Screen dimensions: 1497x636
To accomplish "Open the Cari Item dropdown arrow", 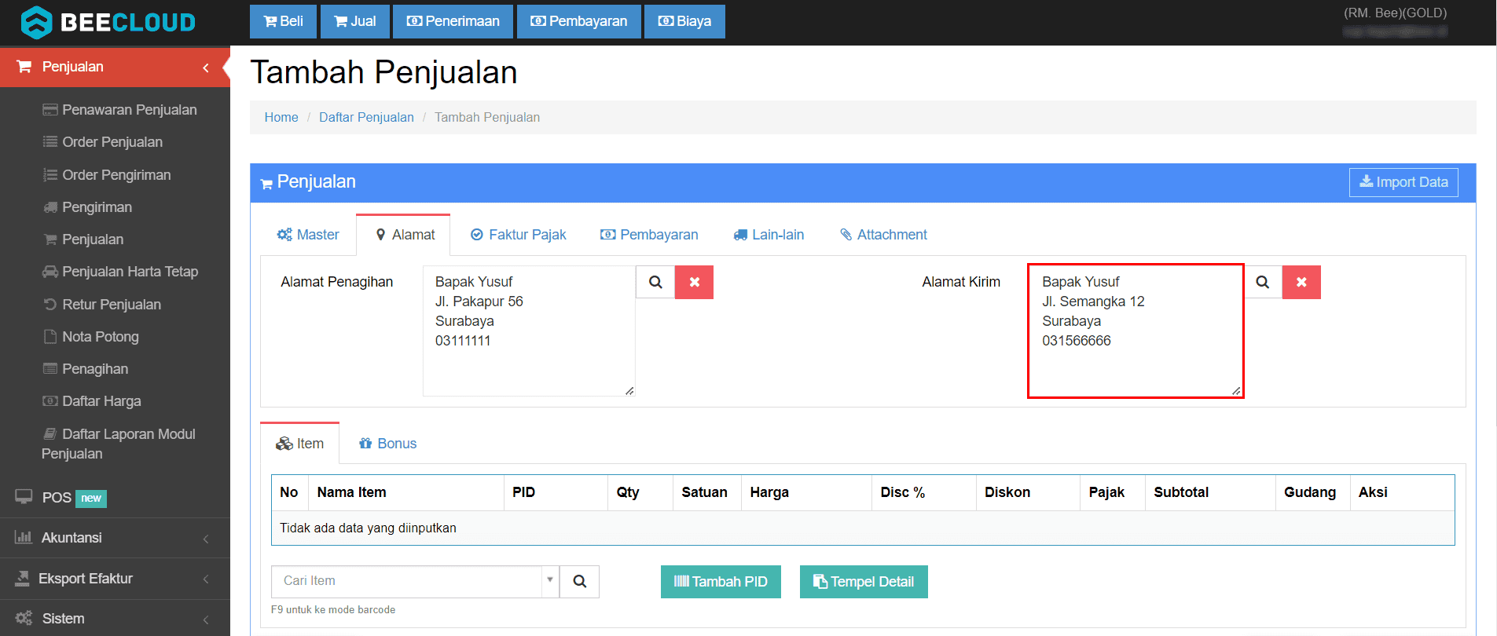I will coord(550,580).
